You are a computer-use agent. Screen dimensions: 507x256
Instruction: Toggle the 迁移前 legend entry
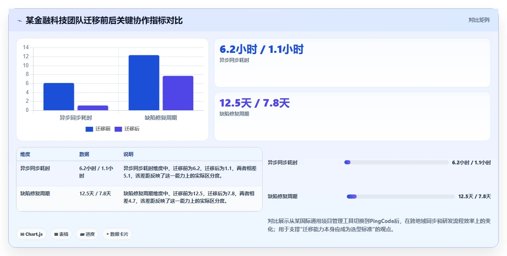pos(98,129)
